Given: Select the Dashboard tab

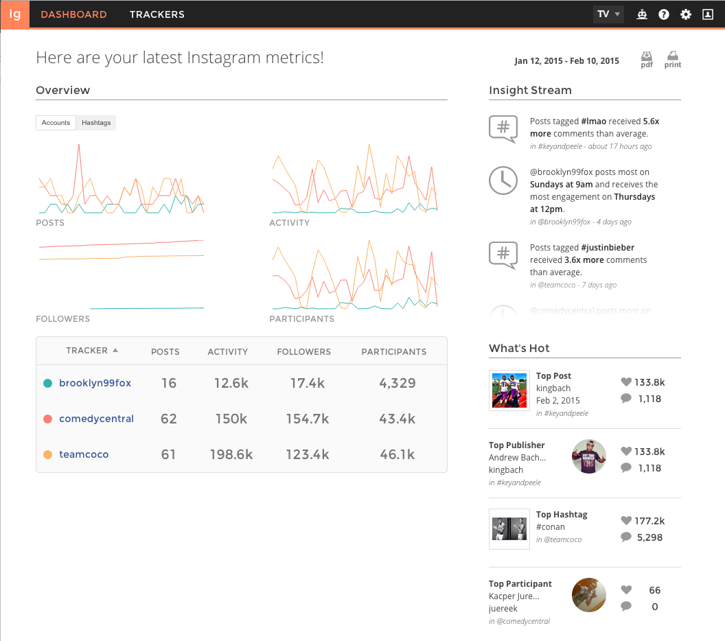Looking at the screenshot, I should 73,14.
